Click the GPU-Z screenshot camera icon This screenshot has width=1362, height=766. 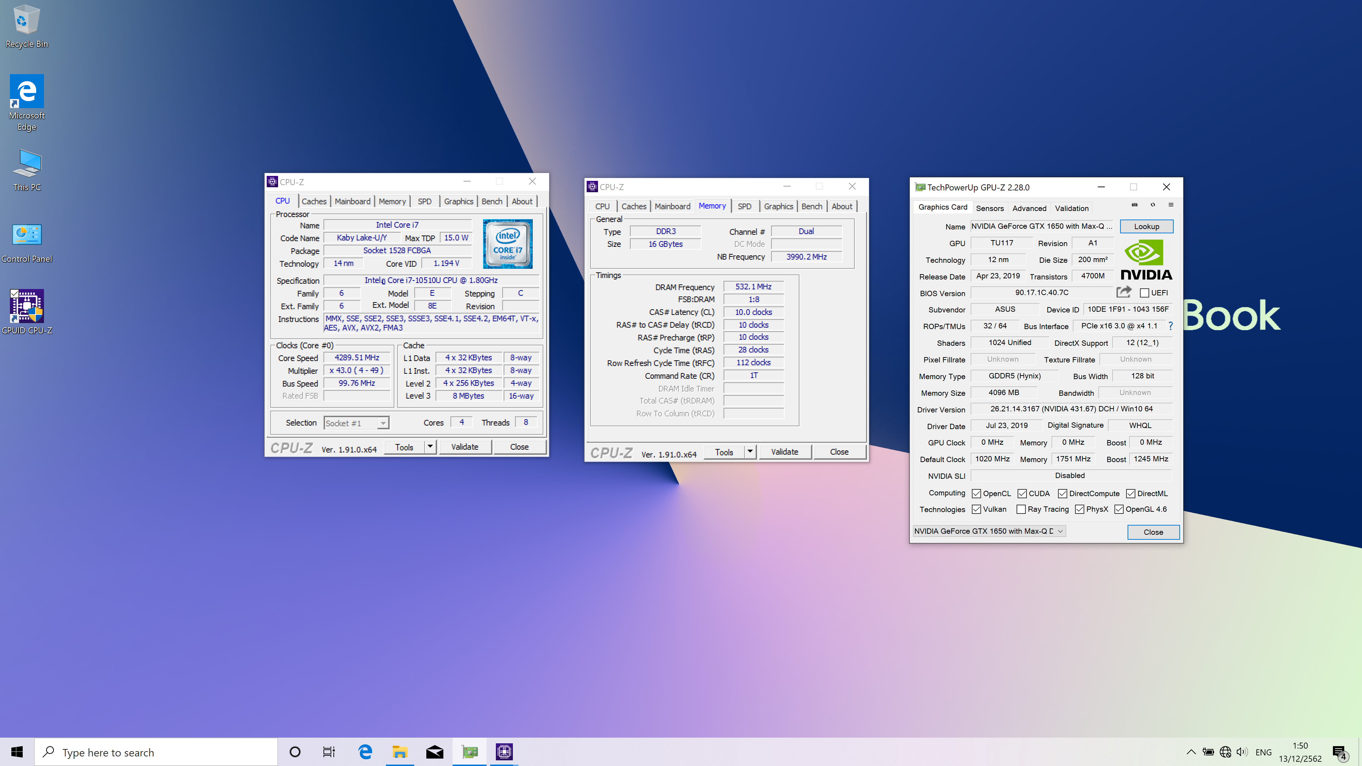[1134, 205]
